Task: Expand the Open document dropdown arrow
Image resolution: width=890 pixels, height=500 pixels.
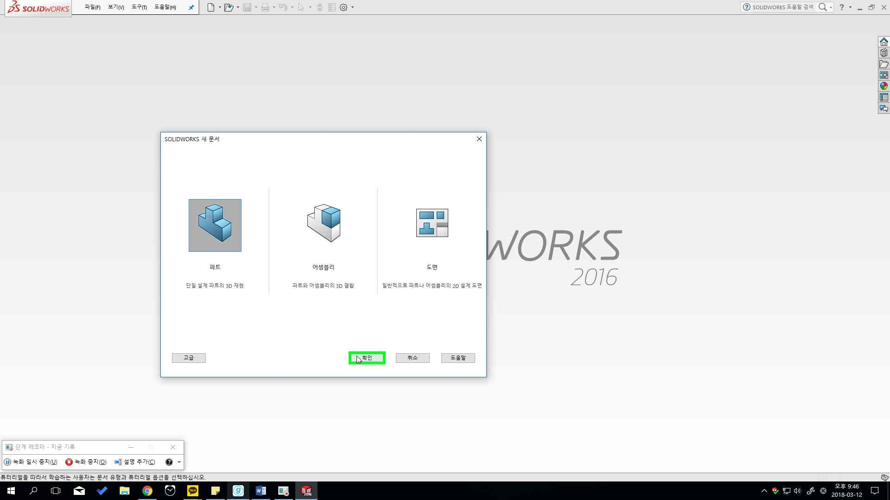Action: pyautogui.click(x=238, y=7)
